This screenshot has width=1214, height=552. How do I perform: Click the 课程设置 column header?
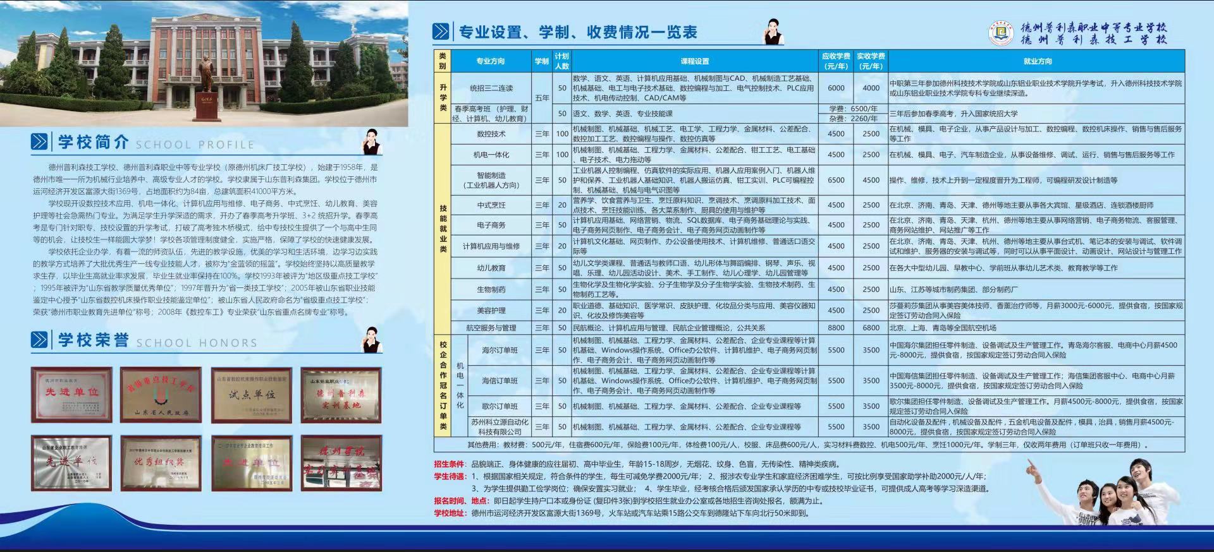click(695, 61)
